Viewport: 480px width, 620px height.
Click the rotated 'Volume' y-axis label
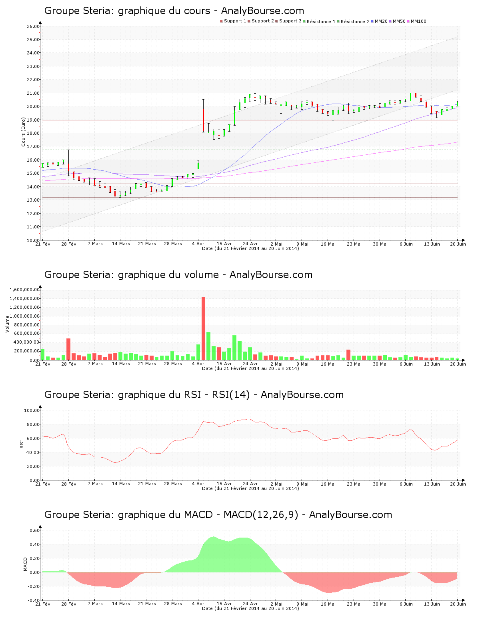7,324
